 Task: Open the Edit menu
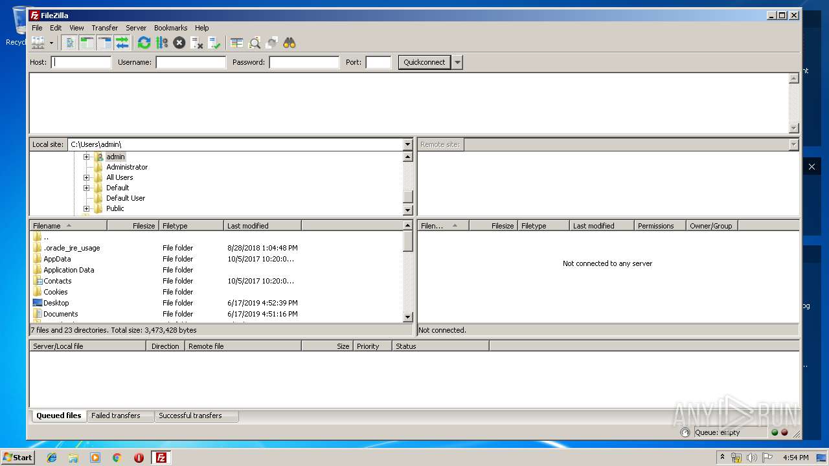[x=56, y=28]
